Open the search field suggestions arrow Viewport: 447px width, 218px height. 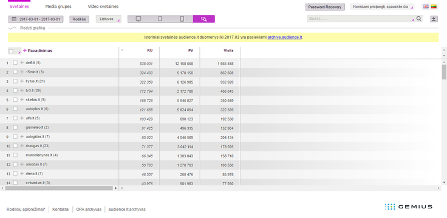[413, 20]
